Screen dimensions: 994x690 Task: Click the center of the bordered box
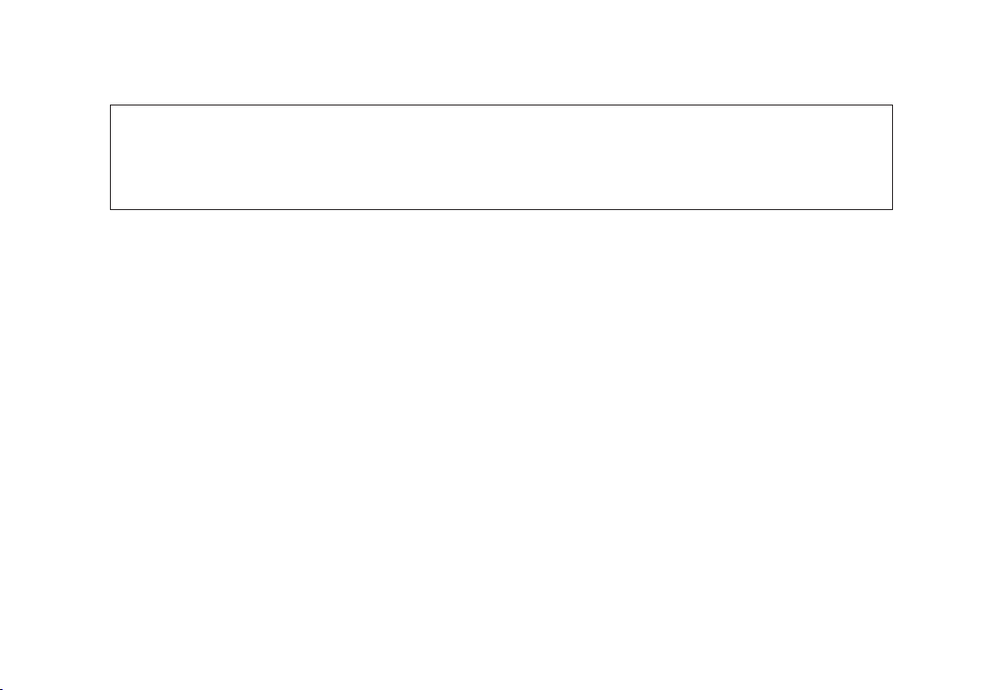pyautogui.click(x=501, y=157)
